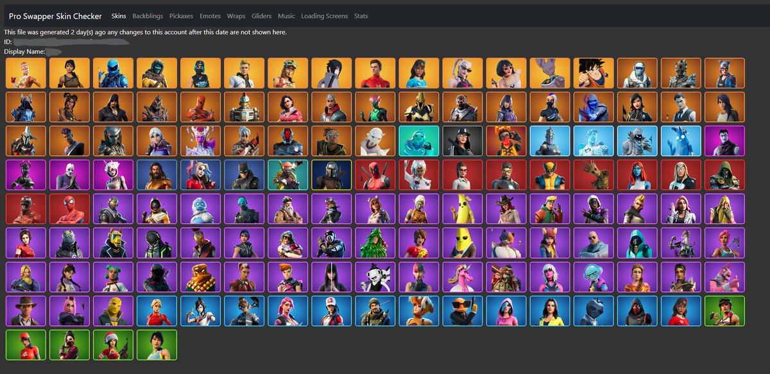
Task: Click the Spider-Man skin in the top row
Action: [375, 72]
